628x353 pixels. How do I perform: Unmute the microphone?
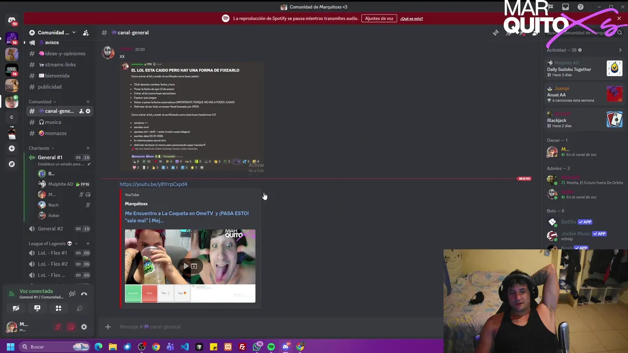click(58, 327)
